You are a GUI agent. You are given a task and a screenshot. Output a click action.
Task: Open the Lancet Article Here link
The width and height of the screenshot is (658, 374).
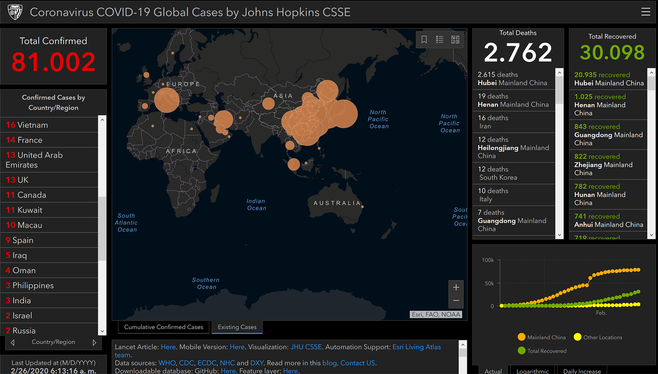[168, 347]
